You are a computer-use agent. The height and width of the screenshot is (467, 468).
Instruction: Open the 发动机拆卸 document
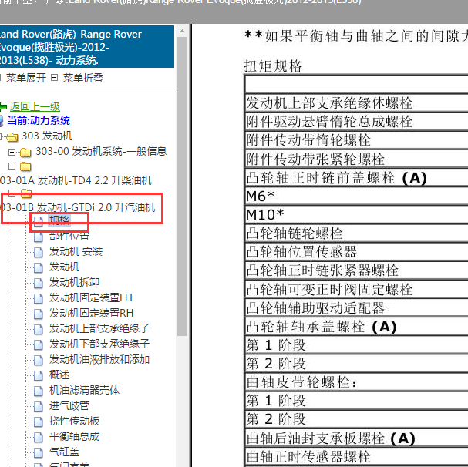tap(74, 282)
